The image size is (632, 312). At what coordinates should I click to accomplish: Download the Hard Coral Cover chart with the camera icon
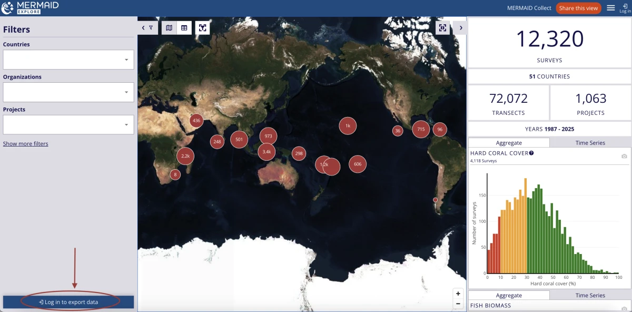coord(624,156)
